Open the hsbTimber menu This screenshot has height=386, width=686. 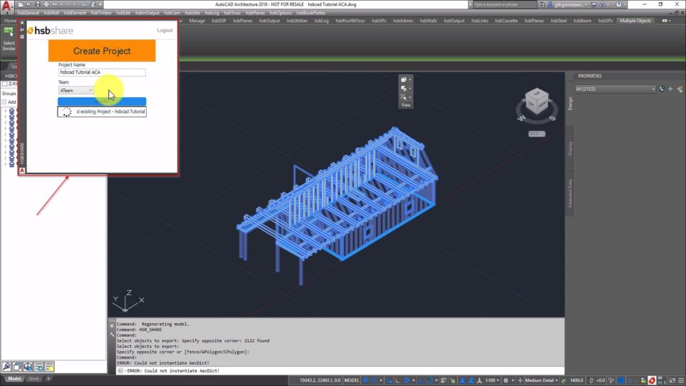point(101,13)
